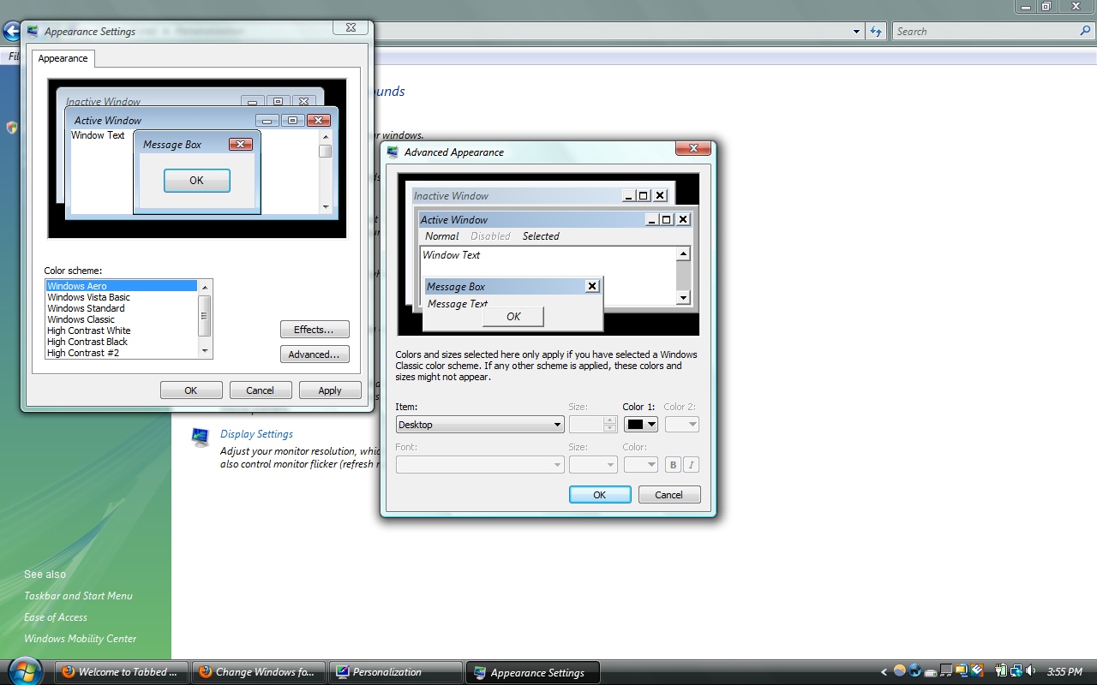The width and height of the screenshot is (1097, 685).
Task: Select Windows Vista Basic color scheme
Action: pos(122,297)
